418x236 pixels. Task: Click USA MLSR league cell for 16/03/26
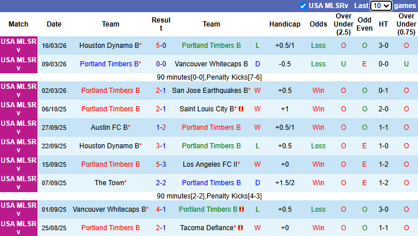point(18,45)
